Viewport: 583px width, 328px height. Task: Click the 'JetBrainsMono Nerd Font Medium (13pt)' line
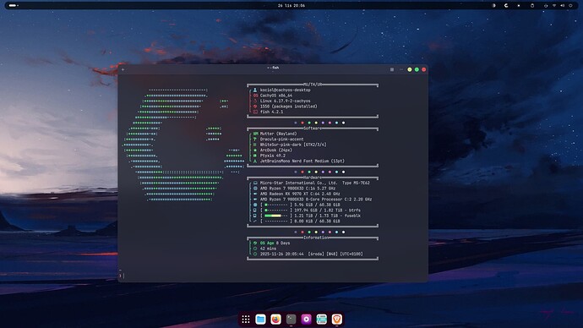click(x=302, y=161)
